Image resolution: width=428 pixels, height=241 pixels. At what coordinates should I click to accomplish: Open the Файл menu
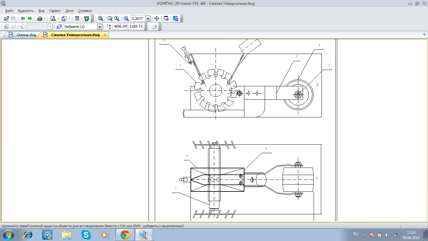pyautogui.click(x=9, y=11)
